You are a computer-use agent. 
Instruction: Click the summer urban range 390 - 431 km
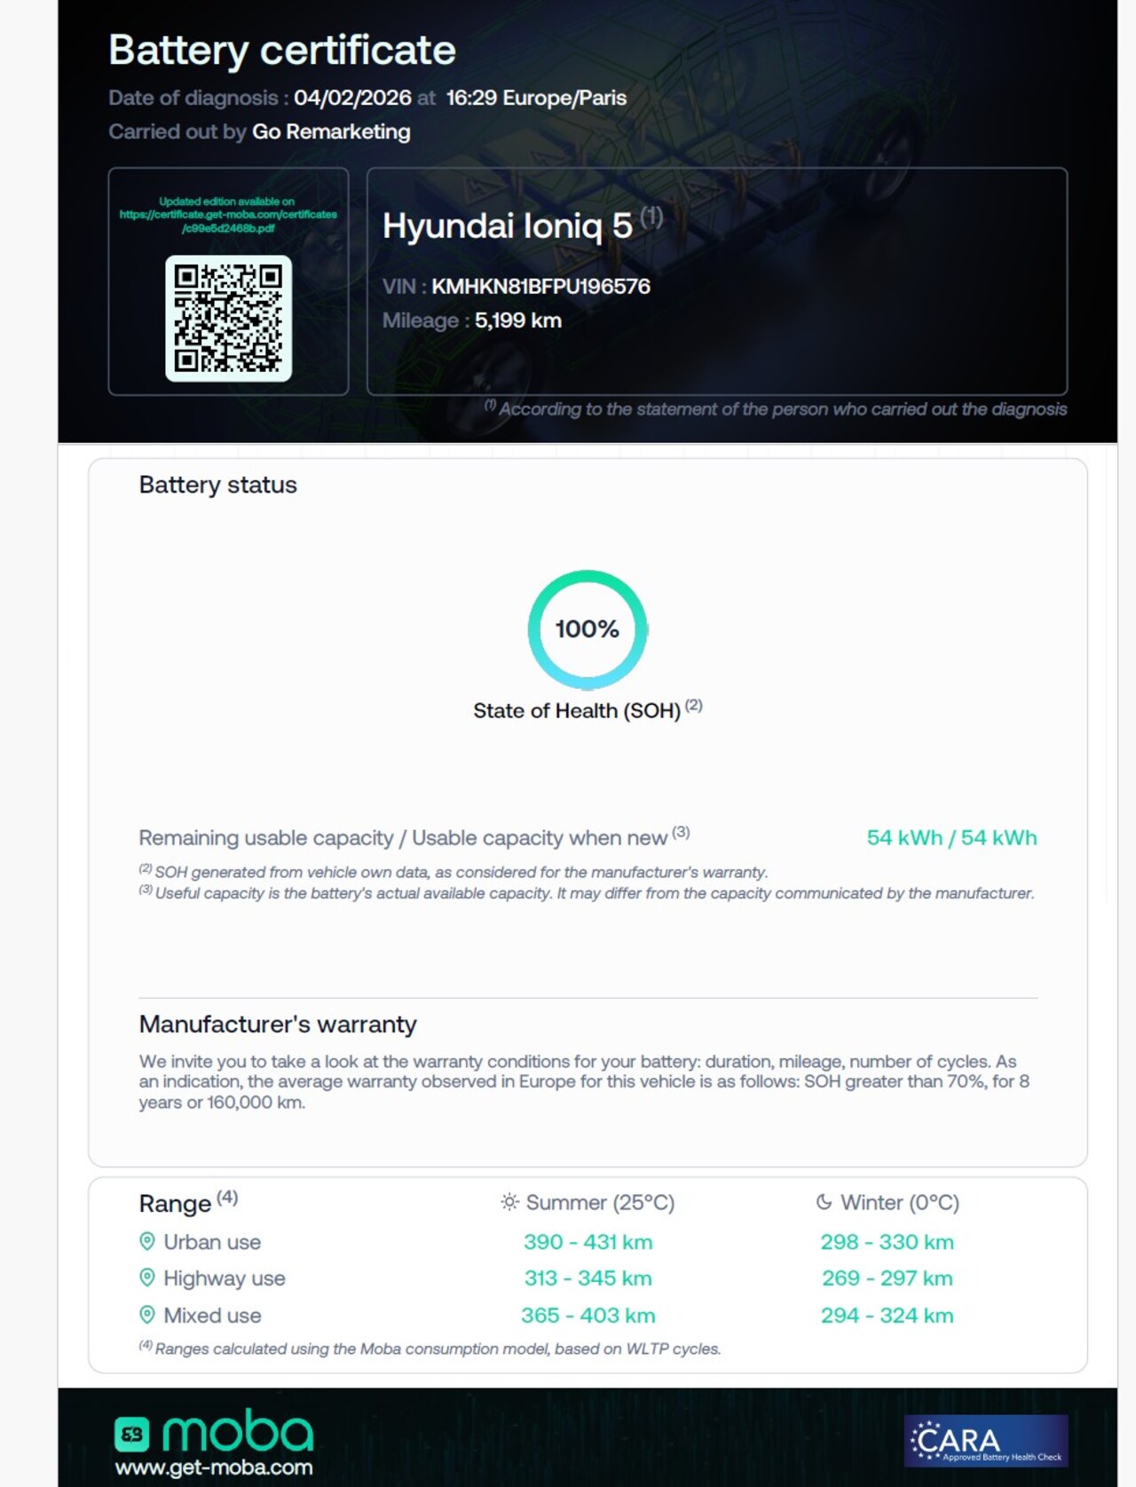[588, 1241]
